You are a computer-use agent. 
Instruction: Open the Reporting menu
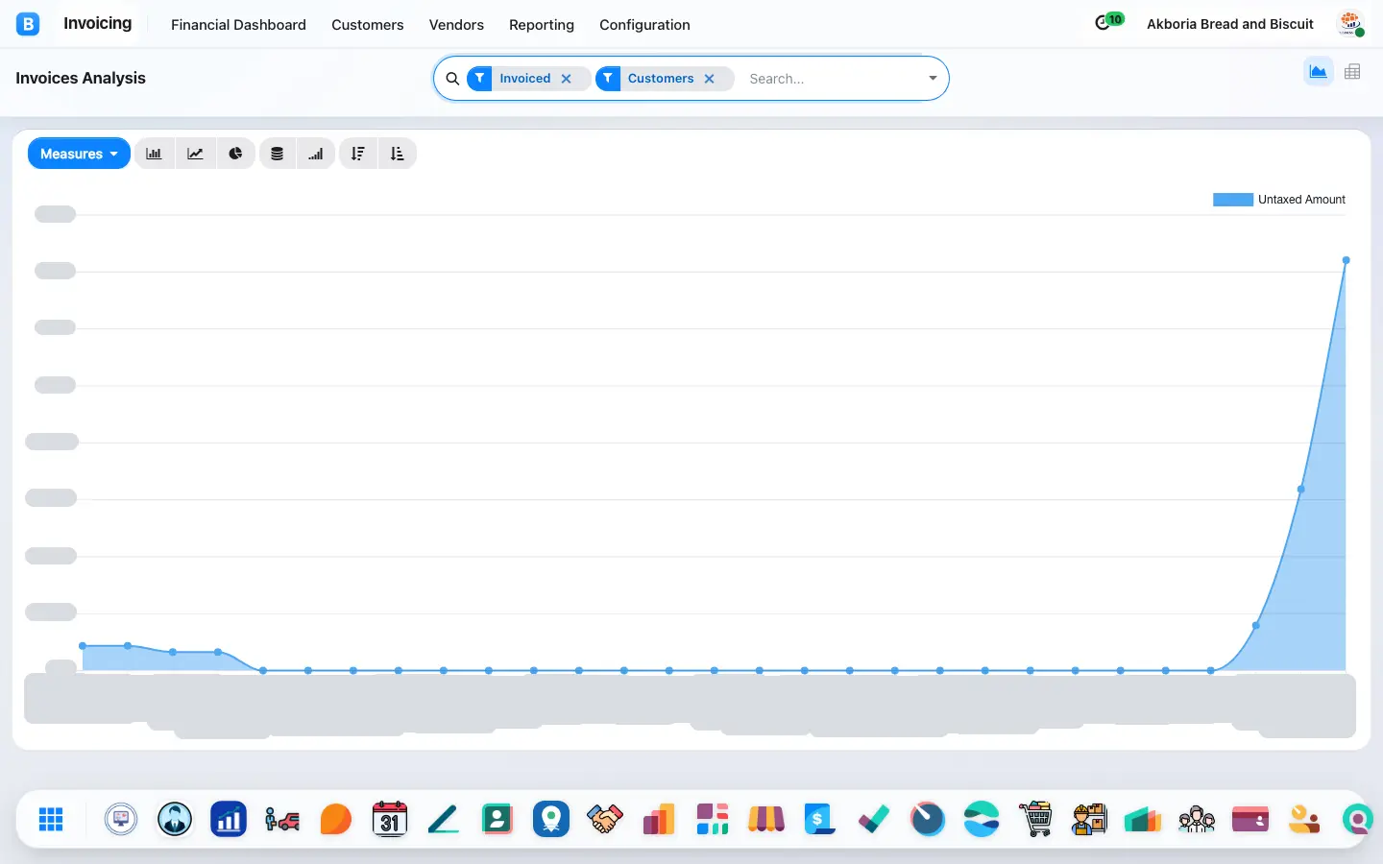(x=542, y=25)
